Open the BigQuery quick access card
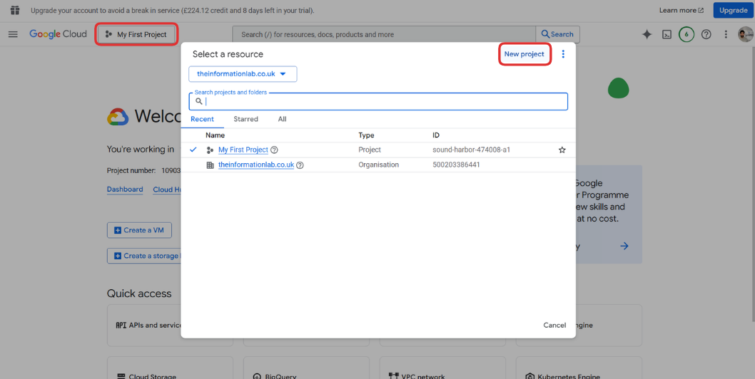755x379 pixels. pos(306,368)
